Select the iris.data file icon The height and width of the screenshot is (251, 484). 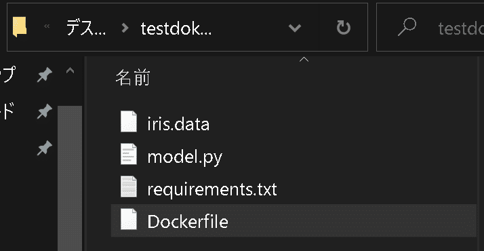pyautogui.click(x=129, y=121)
